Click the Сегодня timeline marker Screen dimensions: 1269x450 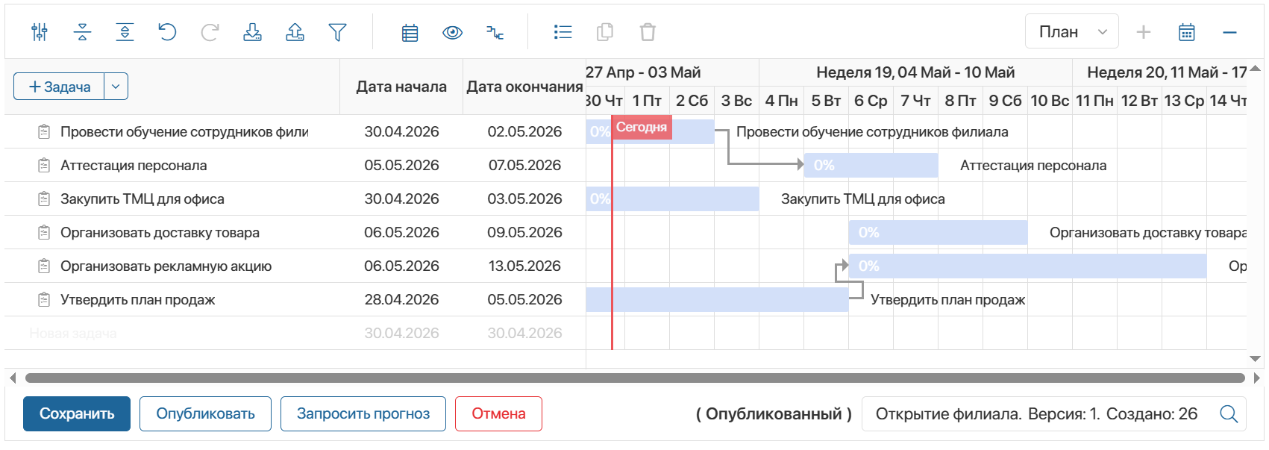[x=642, y=127]
